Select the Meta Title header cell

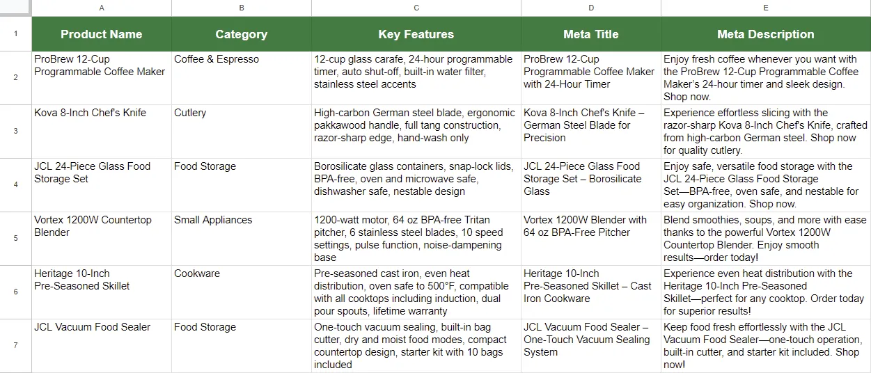[x=590, y=34]
